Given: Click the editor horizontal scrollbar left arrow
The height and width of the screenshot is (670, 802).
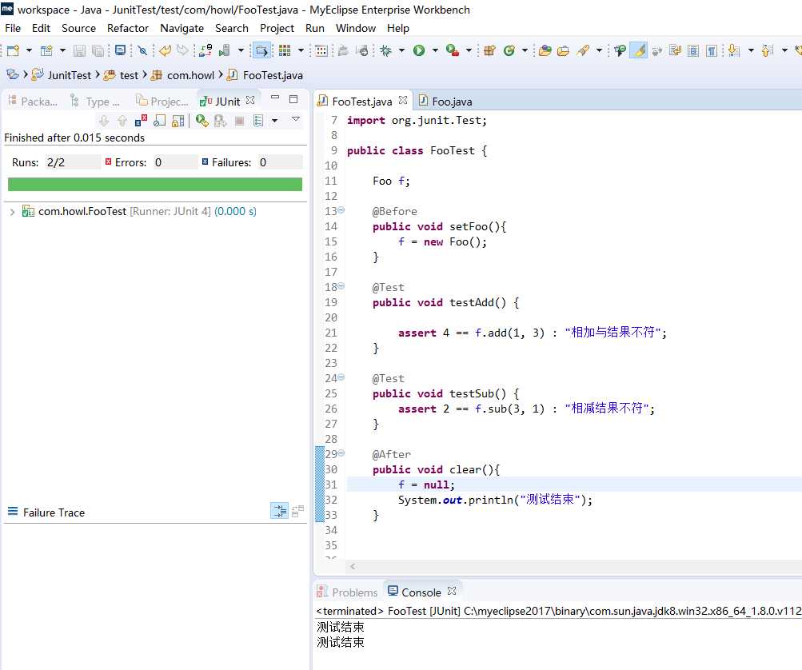Looking at the screenshot, I should (353, 566).
